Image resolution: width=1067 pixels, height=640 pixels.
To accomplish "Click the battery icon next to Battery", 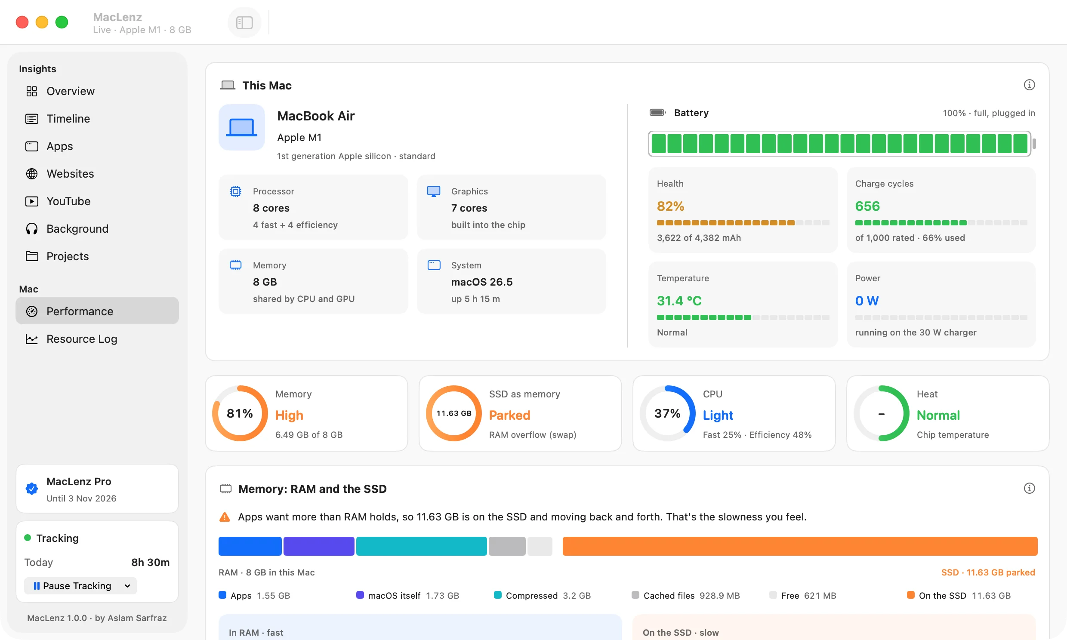I will point(657,113).
